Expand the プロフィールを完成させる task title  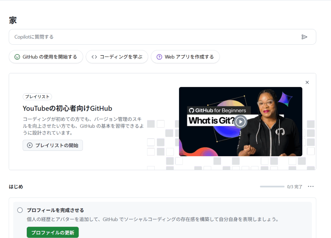(55, 210)
